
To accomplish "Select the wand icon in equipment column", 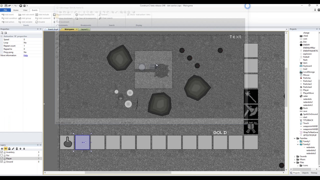I will pos(251,96).
